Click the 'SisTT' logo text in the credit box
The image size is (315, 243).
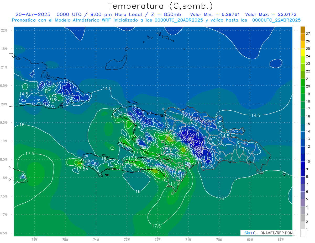[249, 233]
